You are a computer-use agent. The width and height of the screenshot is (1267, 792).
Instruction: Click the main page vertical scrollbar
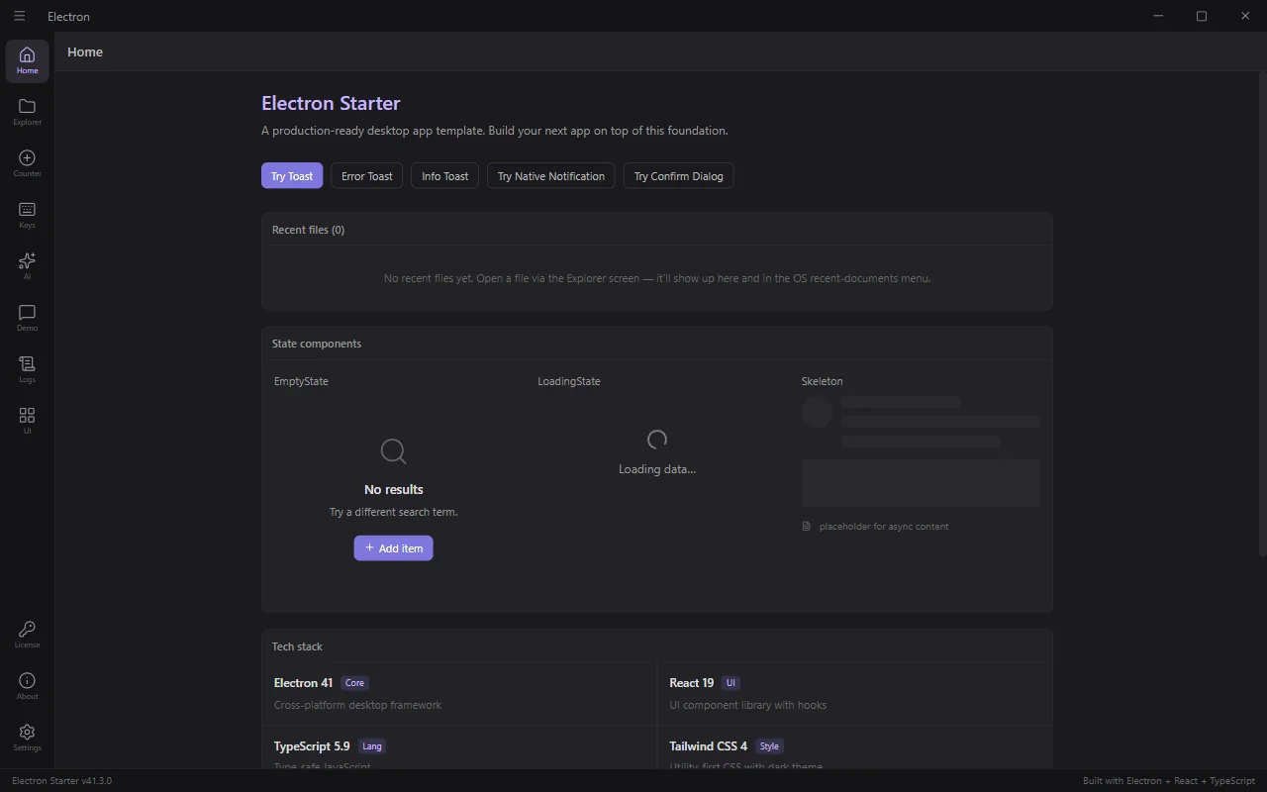[1261, 312]
